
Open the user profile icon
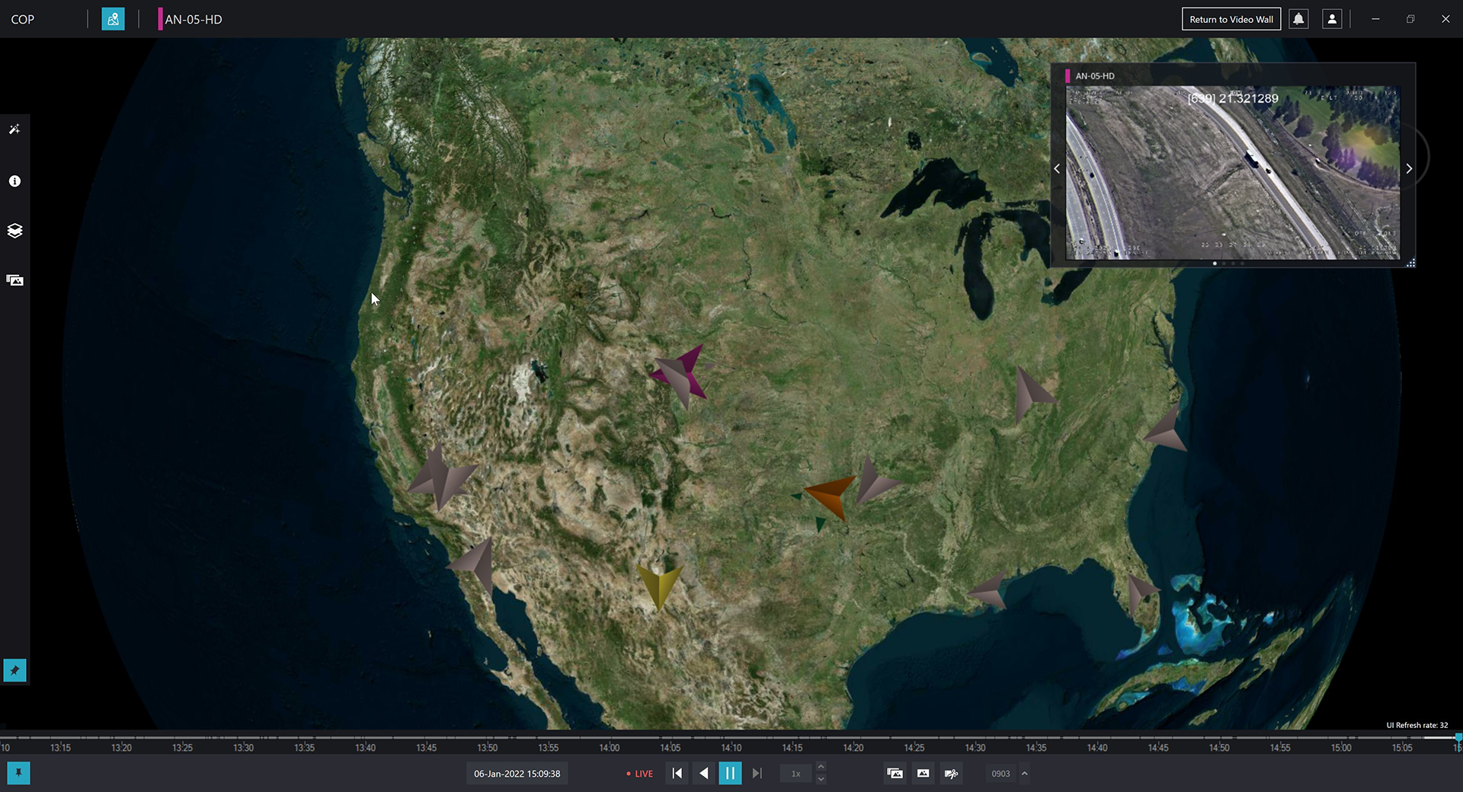pyautogui.click(x=1332, y=19)
